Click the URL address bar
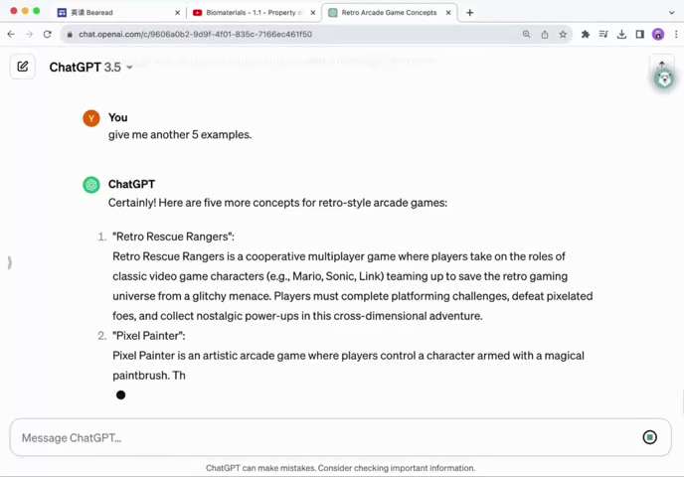 point(290,34)
